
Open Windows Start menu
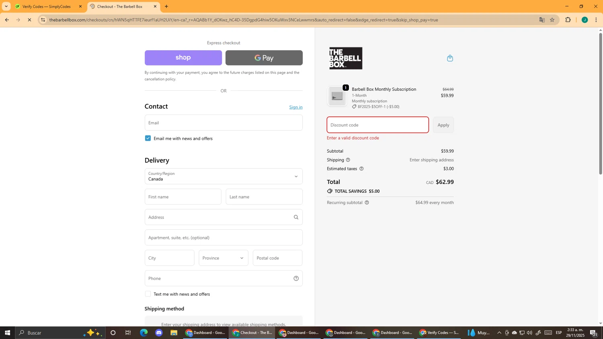7,333
